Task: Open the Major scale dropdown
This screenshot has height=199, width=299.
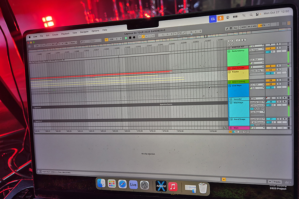Action: pyautogui.click(x=96, y=41)
